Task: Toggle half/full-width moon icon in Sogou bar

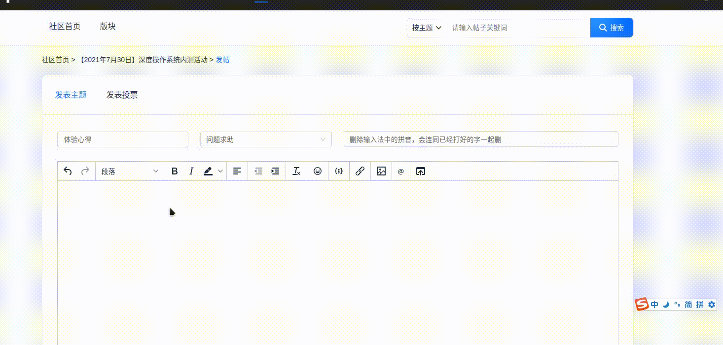Action: click(x=665, y=305)
